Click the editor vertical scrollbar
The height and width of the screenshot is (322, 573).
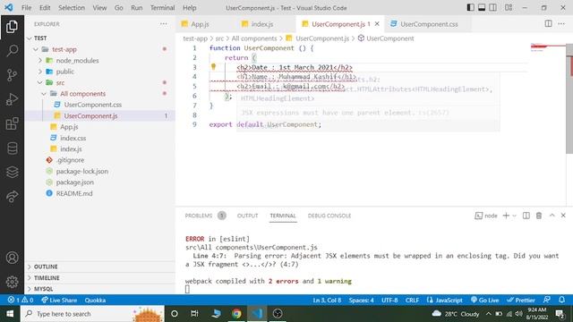569,98
